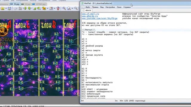Screen dimensions: 191x107
Task: Open the Окно menu in AkelPad
Action: 119,7
